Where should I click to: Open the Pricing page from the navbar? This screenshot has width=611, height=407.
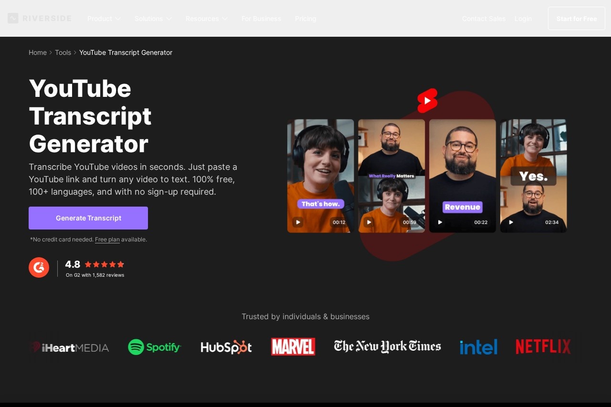(305, 19)
